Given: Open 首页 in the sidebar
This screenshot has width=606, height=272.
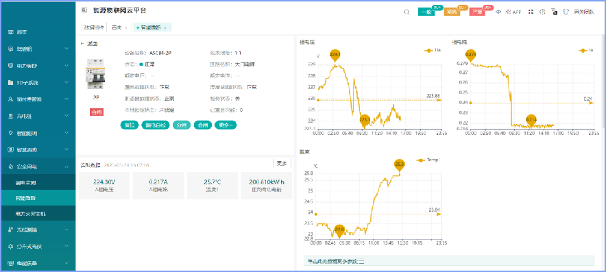Looking at the screenshot, I should [38, 32].
